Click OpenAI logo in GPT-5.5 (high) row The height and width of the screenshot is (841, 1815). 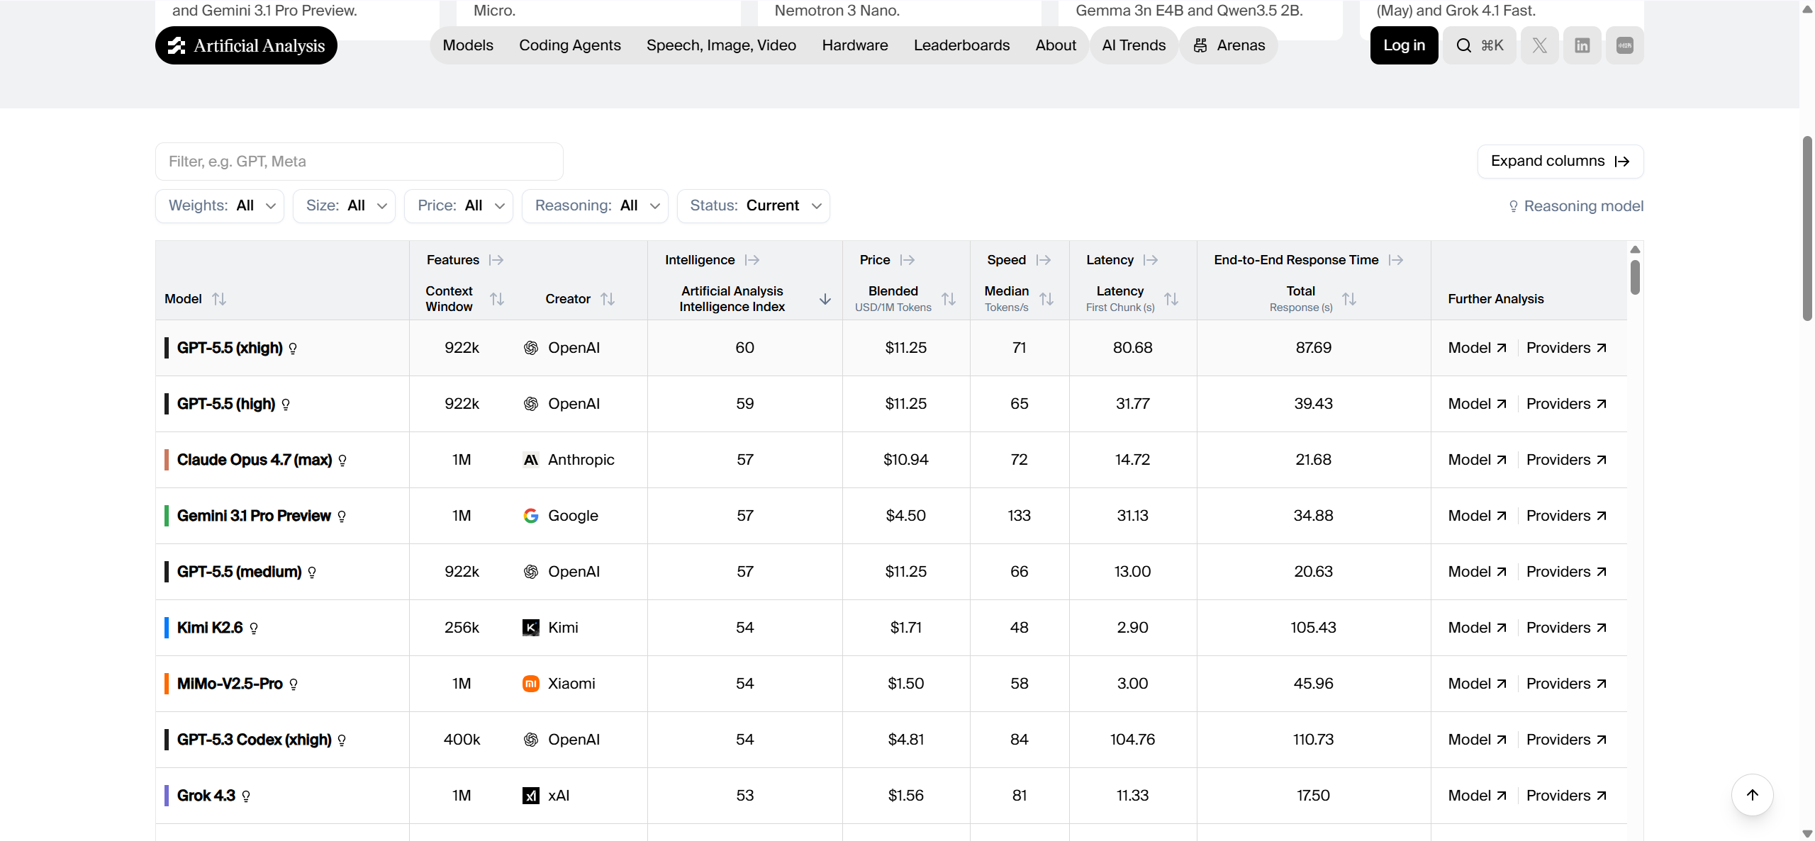tap(531, 404)
